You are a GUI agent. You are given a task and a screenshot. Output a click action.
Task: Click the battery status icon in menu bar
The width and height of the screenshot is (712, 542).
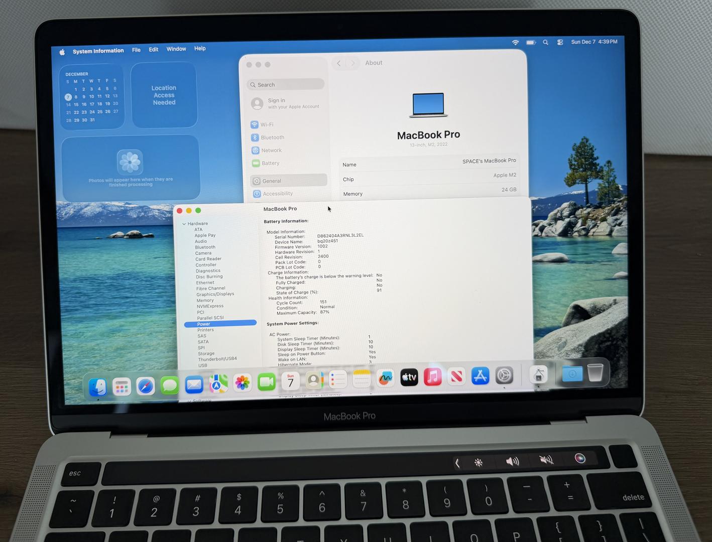[x=531, y=43]
